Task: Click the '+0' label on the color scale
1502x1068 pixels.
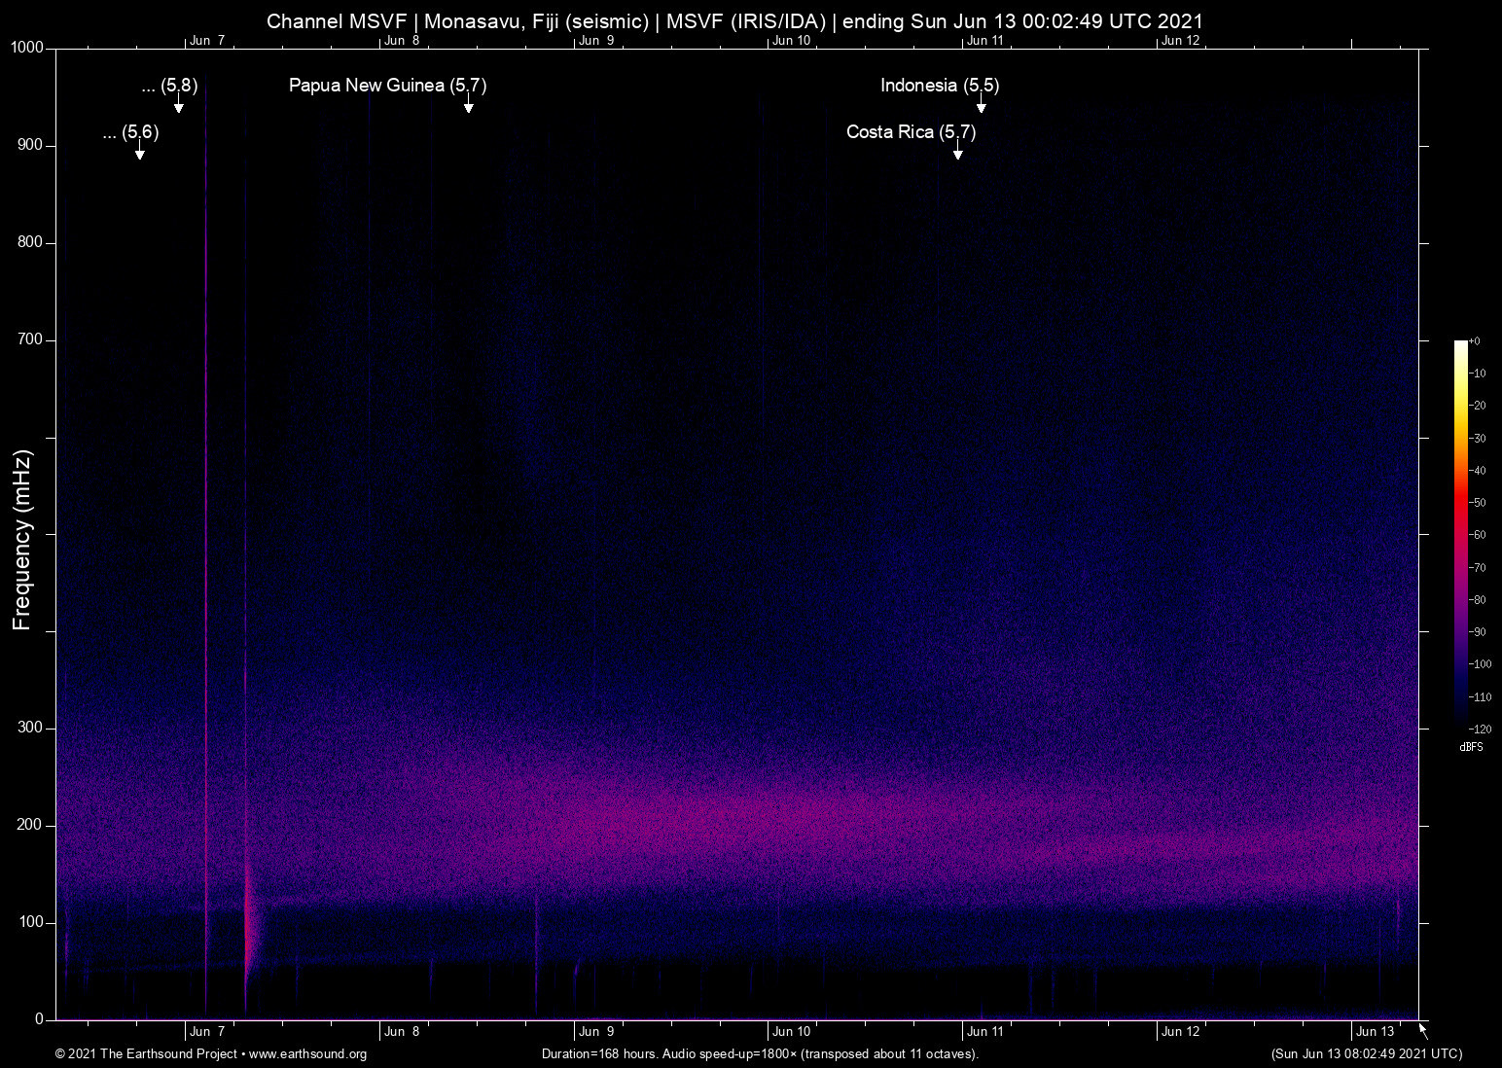Action: (x=1475, y=341)
